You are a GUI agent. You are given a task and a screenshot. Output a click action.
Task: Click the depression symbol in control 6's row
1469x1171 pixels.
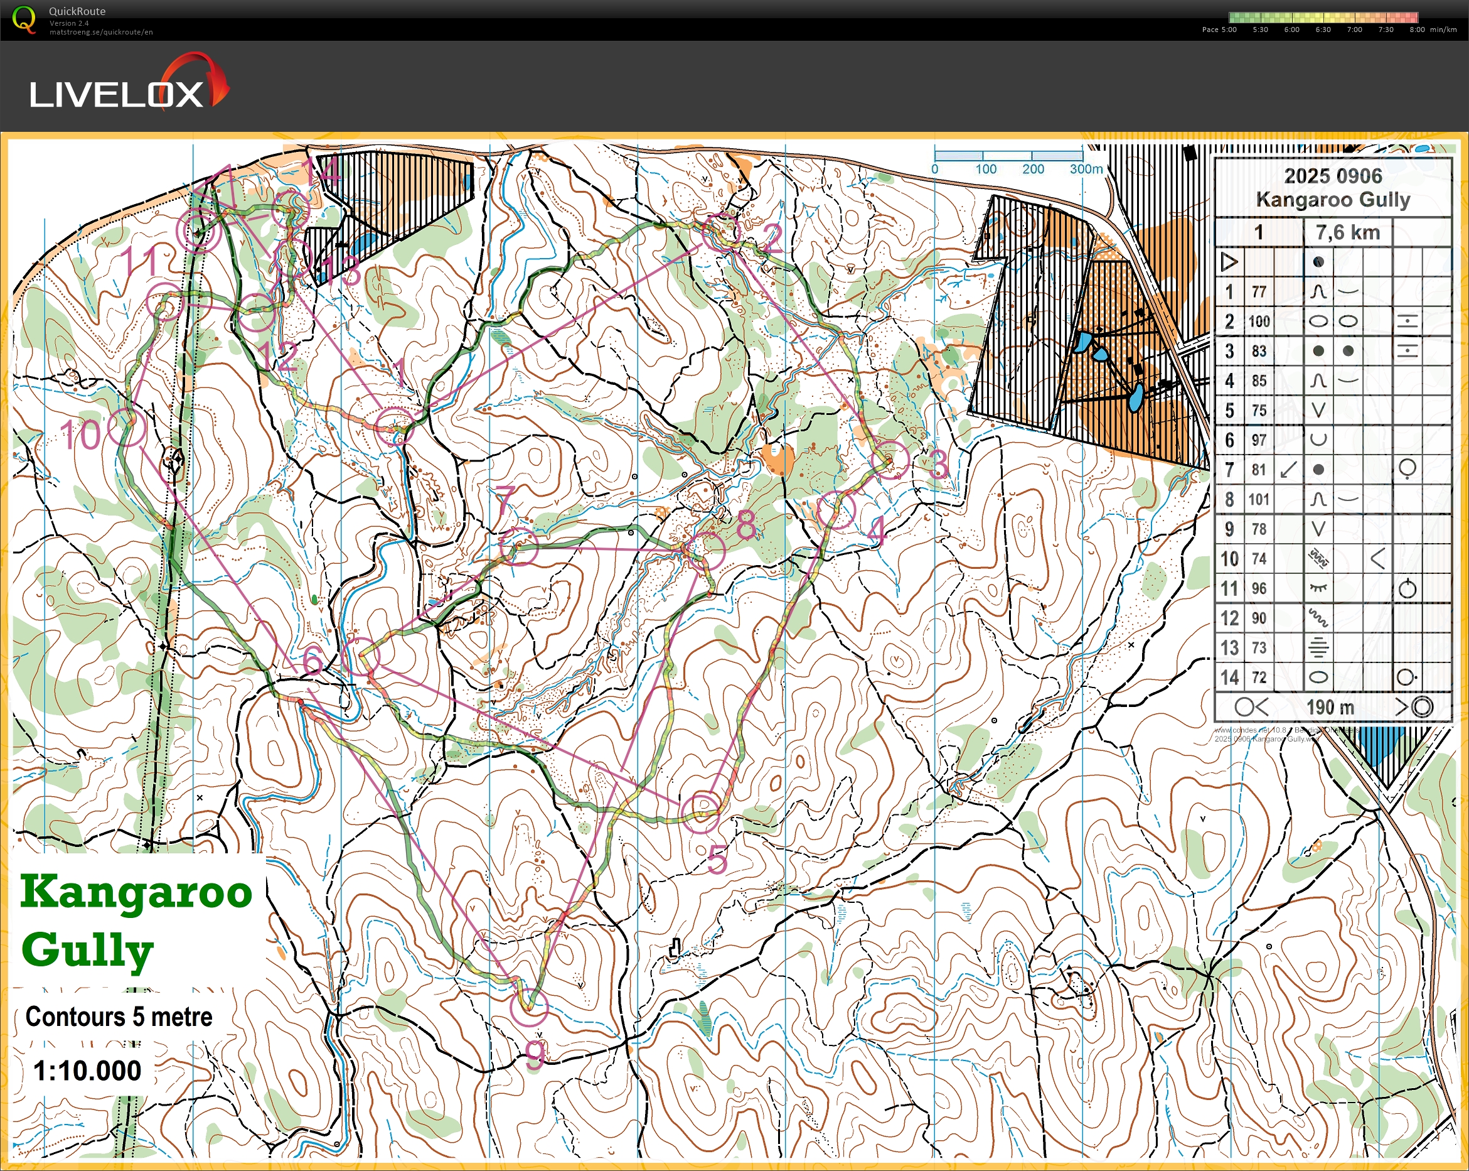coord(1318,440)
